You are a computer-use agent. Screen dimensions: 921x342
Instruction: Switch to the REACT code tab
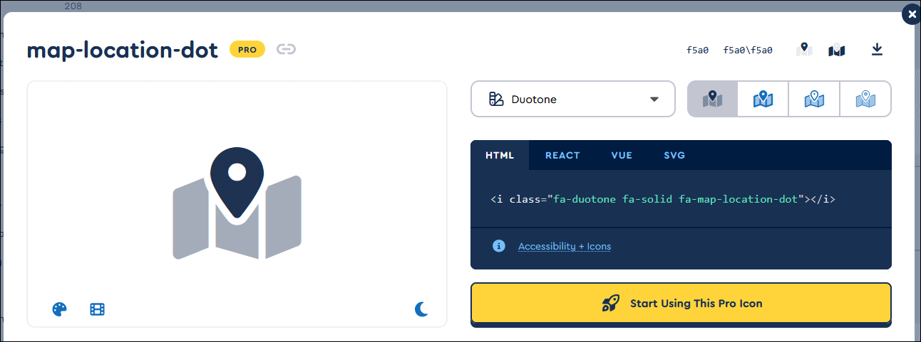562,155
